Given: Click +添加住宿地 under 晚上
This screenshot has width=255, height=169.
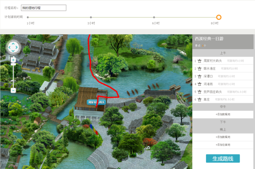Looking at the screenshot, I should (223, 145).
